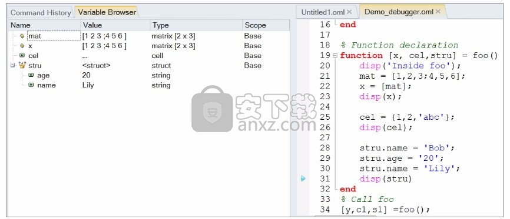Click line number 28 in gutter
The height and width of the screenshot is (219, 510).
pos(325,148)
